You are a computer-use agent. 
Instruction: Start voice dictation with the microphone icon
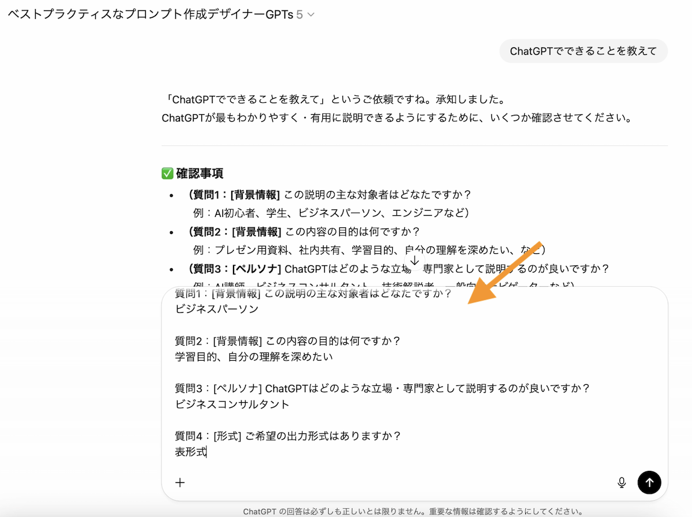[x=622, y=482]
